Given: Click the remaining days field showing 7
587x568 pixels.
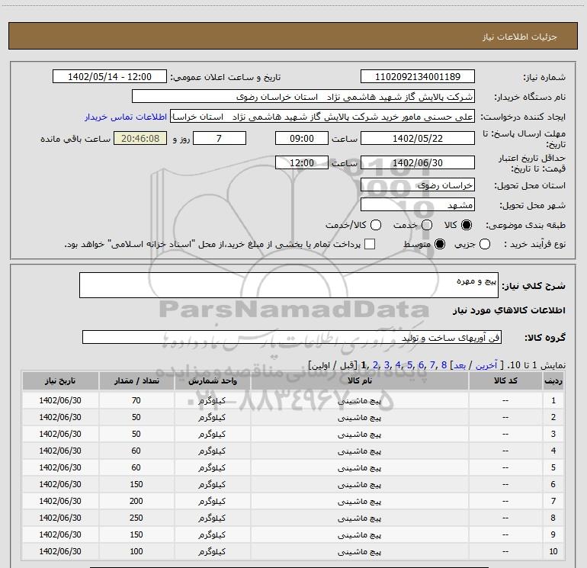Looking at the screenshot, I should [x=220, y=138].
